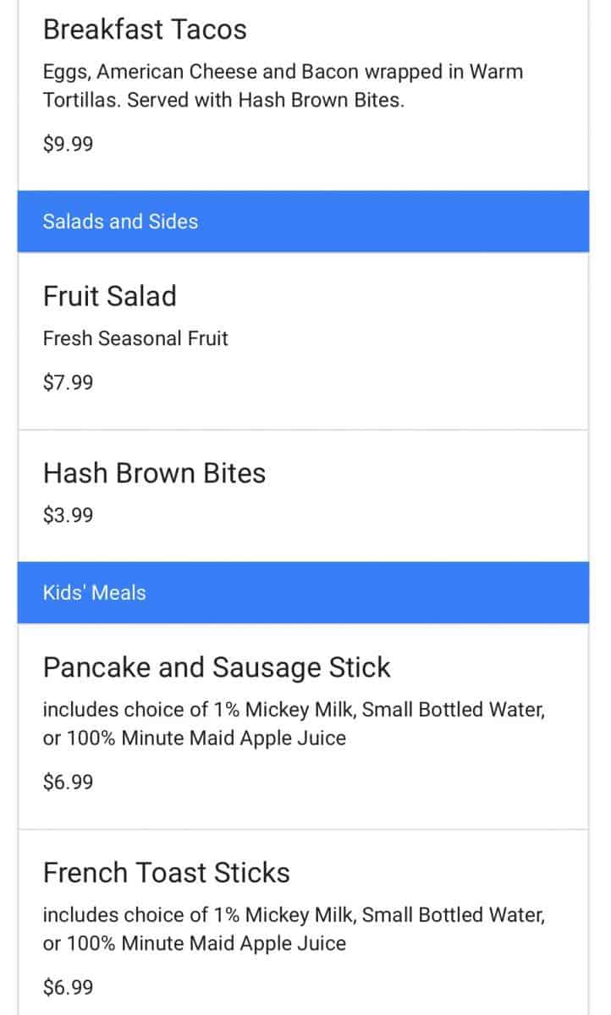
Task: Click the $6.99 price for Pancake and Sausage Stick
Action: click(x=68, y=782)
